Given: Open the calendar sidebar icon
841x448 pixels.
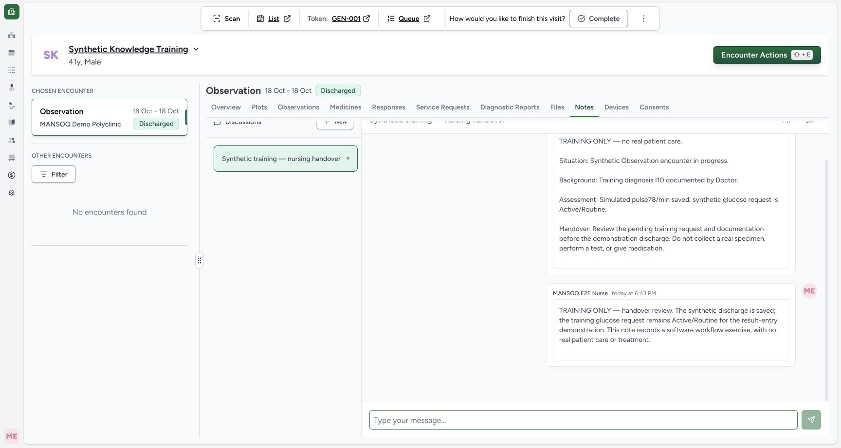Looking at the screenshot, I should tap(12, 53).
